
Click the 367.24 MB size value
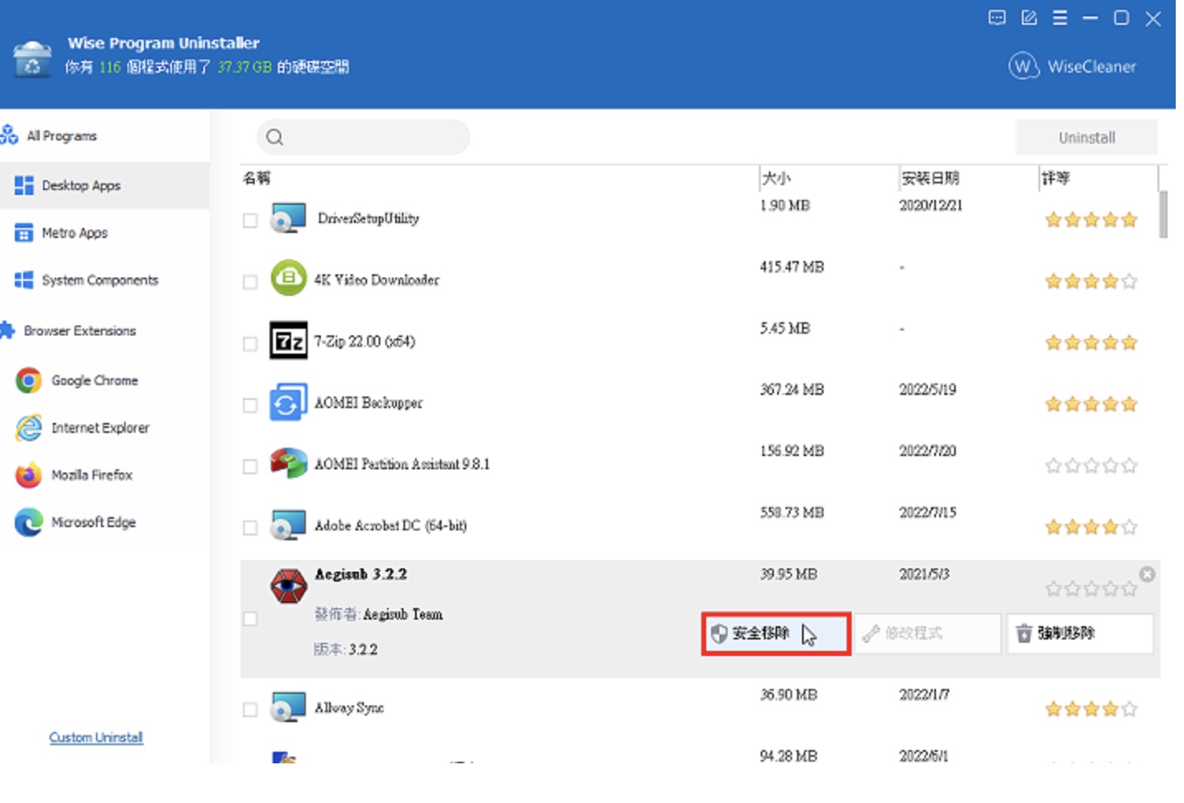pyautogui.click(x=792, y=389)
